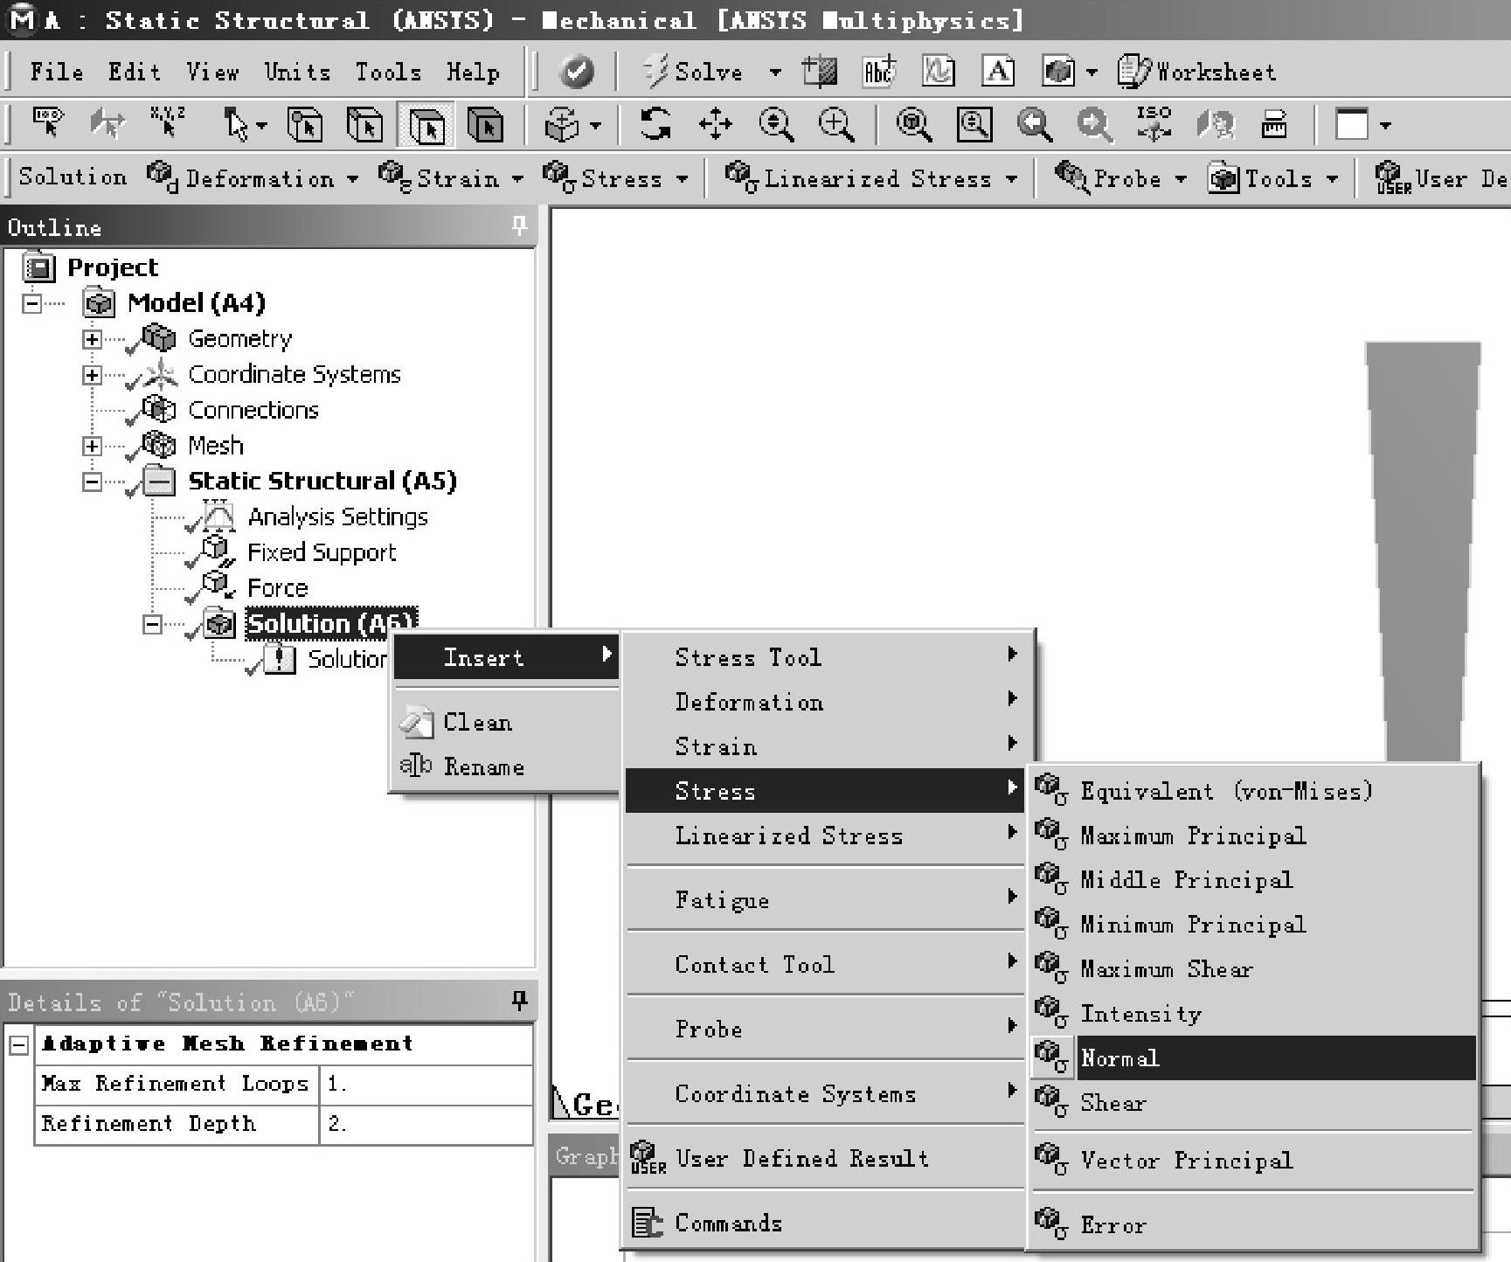Image resolution: width=1511 pixels, height=1262 pixels.
Task: Click the Project icon in the Outline tree
Action: tap(38, 267)
